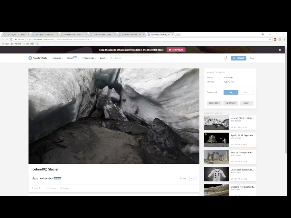
Task: Open the Arck user account dropdown
Action: point(253,58)
